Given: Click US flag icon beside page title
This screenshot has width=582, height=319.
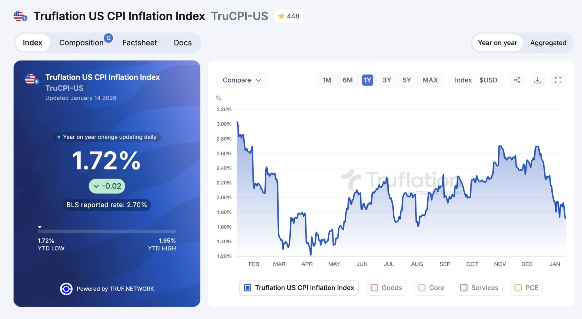Looking at the screenshot, I should (20, 16).
